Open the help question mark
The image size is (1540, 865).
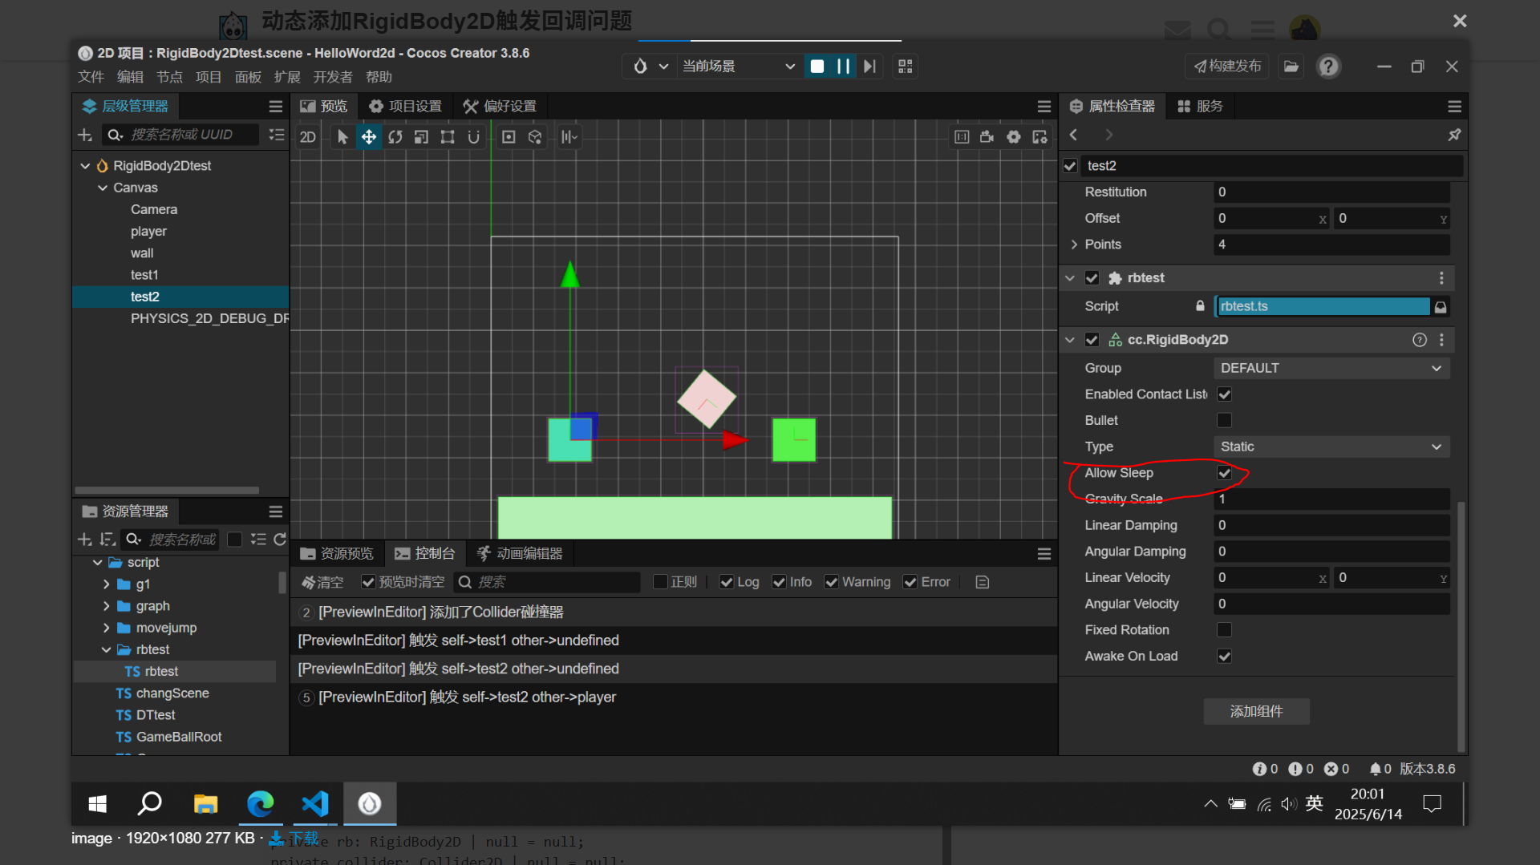(x=1329, y=67)
